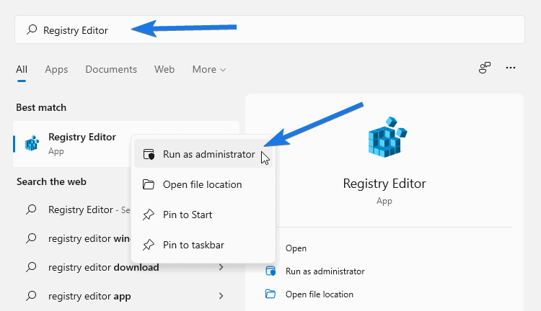Screen dimensions: 541x311
Task: Choose Run as administrator in context menu
Action: point(203,154)
